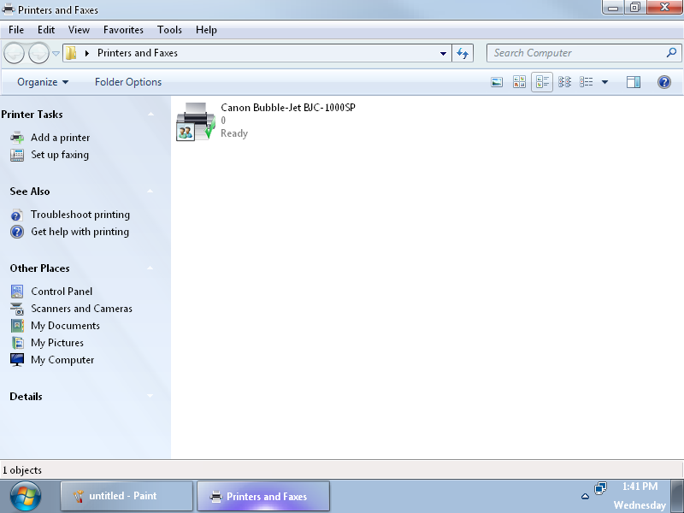Click the Set up faxing link

tap(60, 155)
